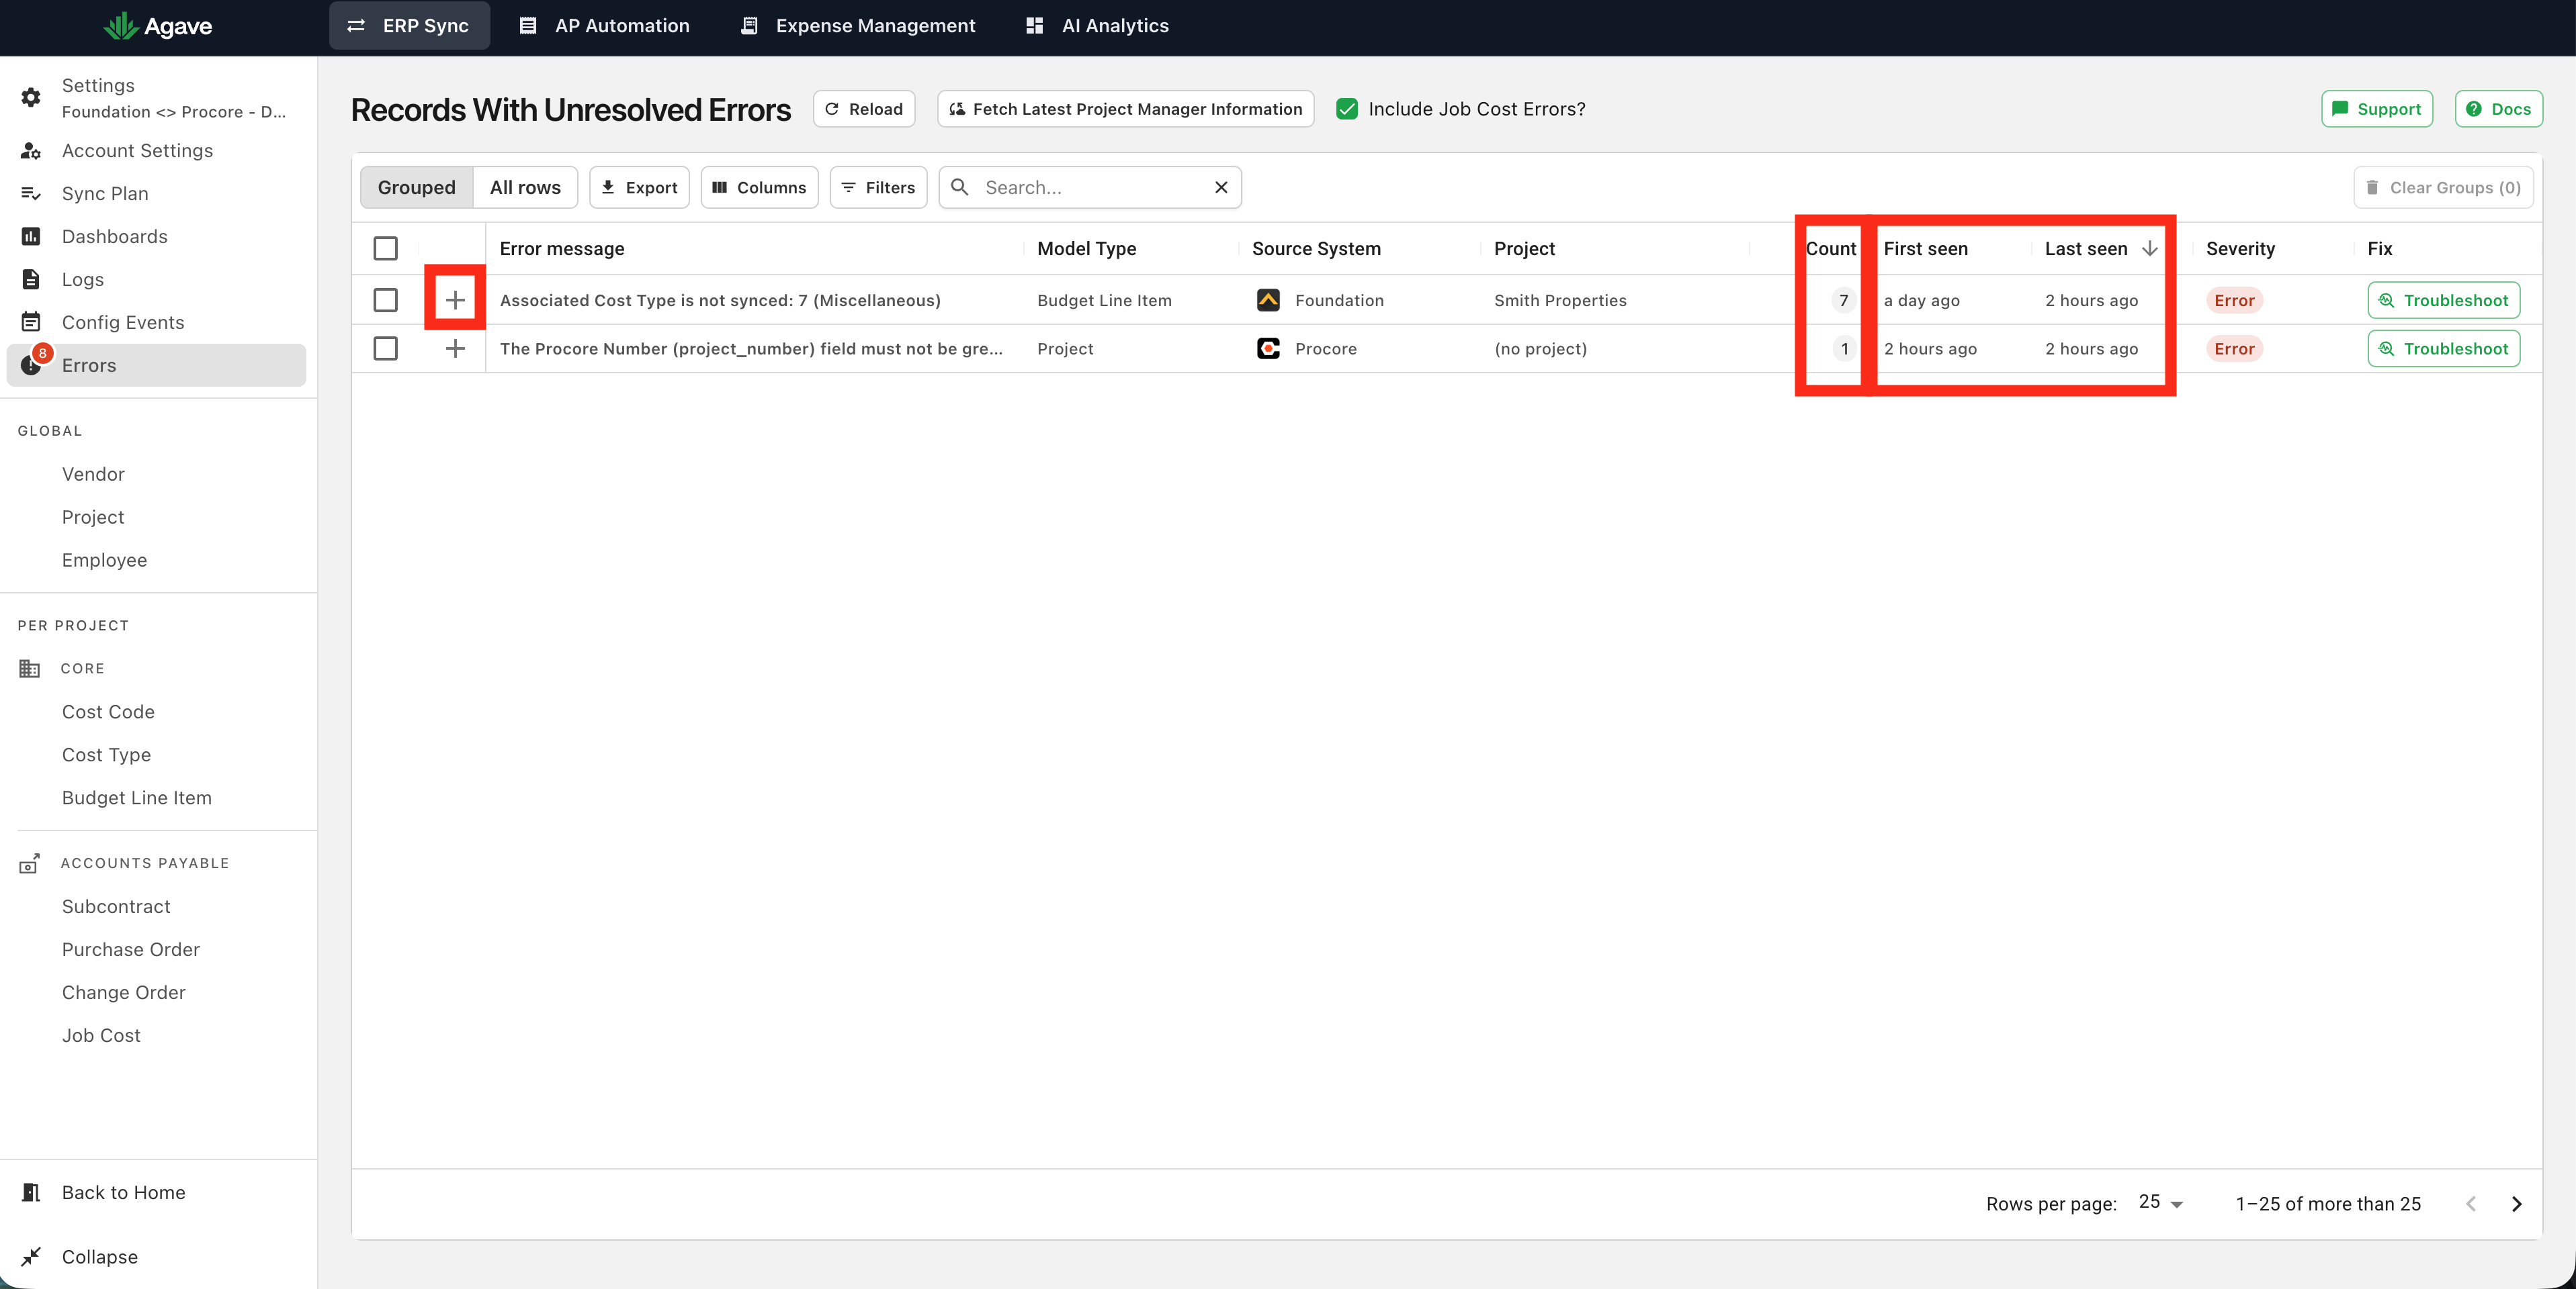The image size is (2576, 1289).
Task: Click the Reload button
Action: 864,109
